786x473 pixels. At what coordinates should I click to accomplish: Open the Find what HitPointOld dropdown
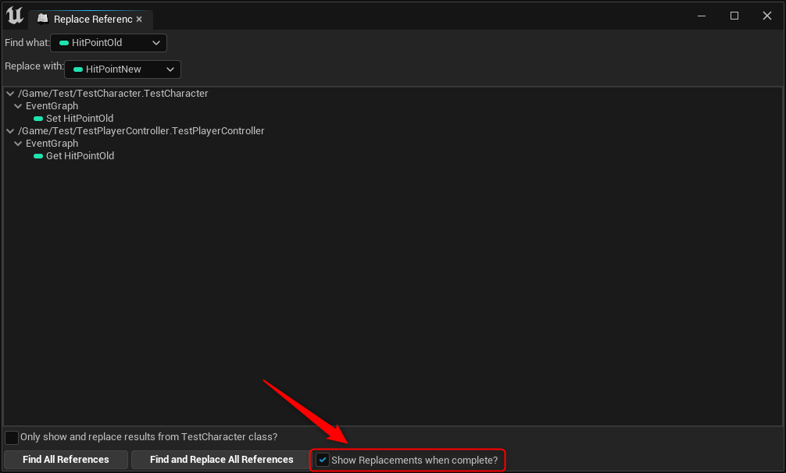[x=109, y=43]
